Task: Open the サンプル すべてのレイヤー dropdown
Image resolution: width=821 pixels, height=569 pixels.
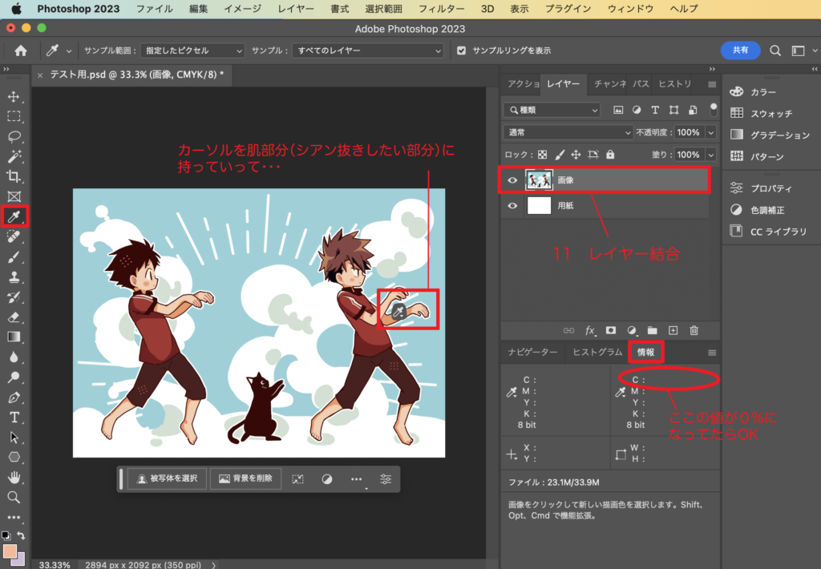Action: [x=367, y=50]
